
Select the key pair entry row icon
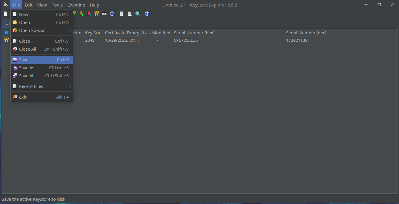7,40
